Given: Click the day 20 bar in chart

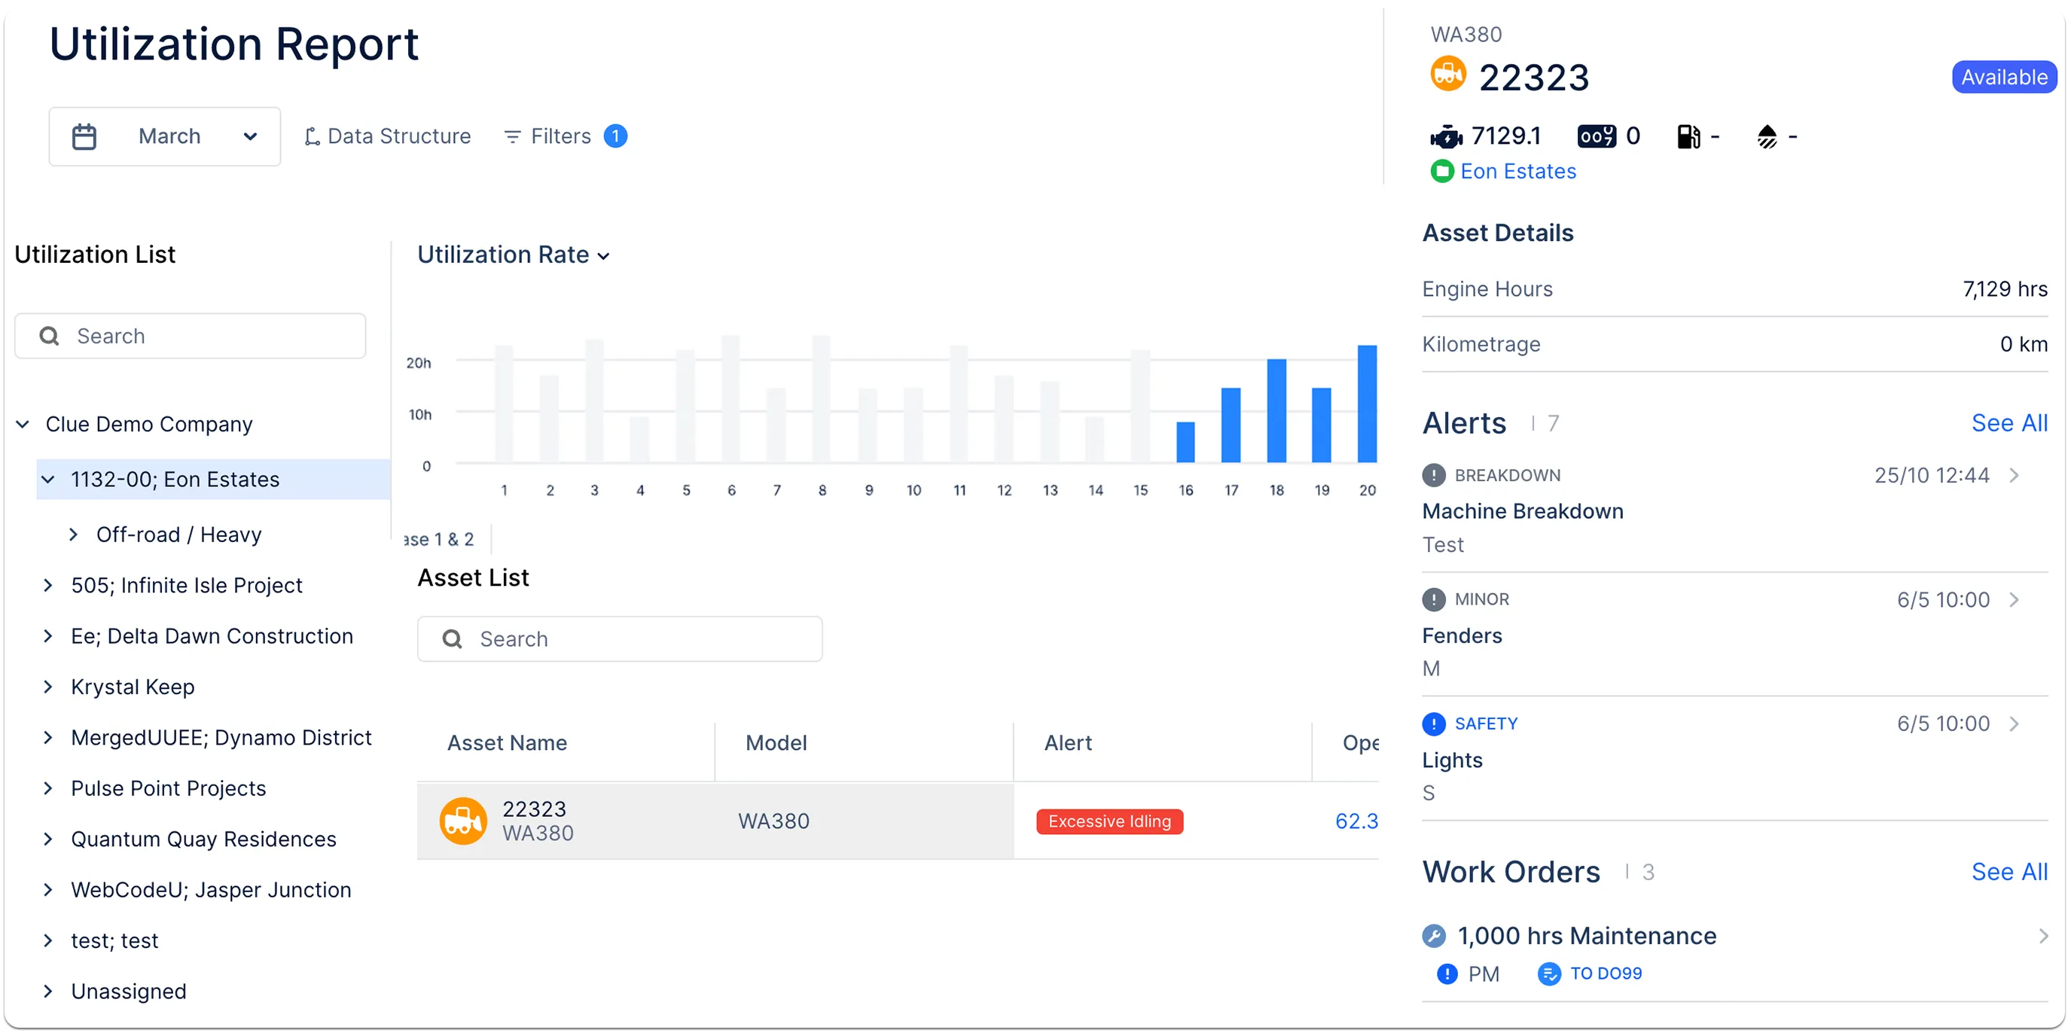Looking at the screenshot, I should click(x=1367, y=404).
